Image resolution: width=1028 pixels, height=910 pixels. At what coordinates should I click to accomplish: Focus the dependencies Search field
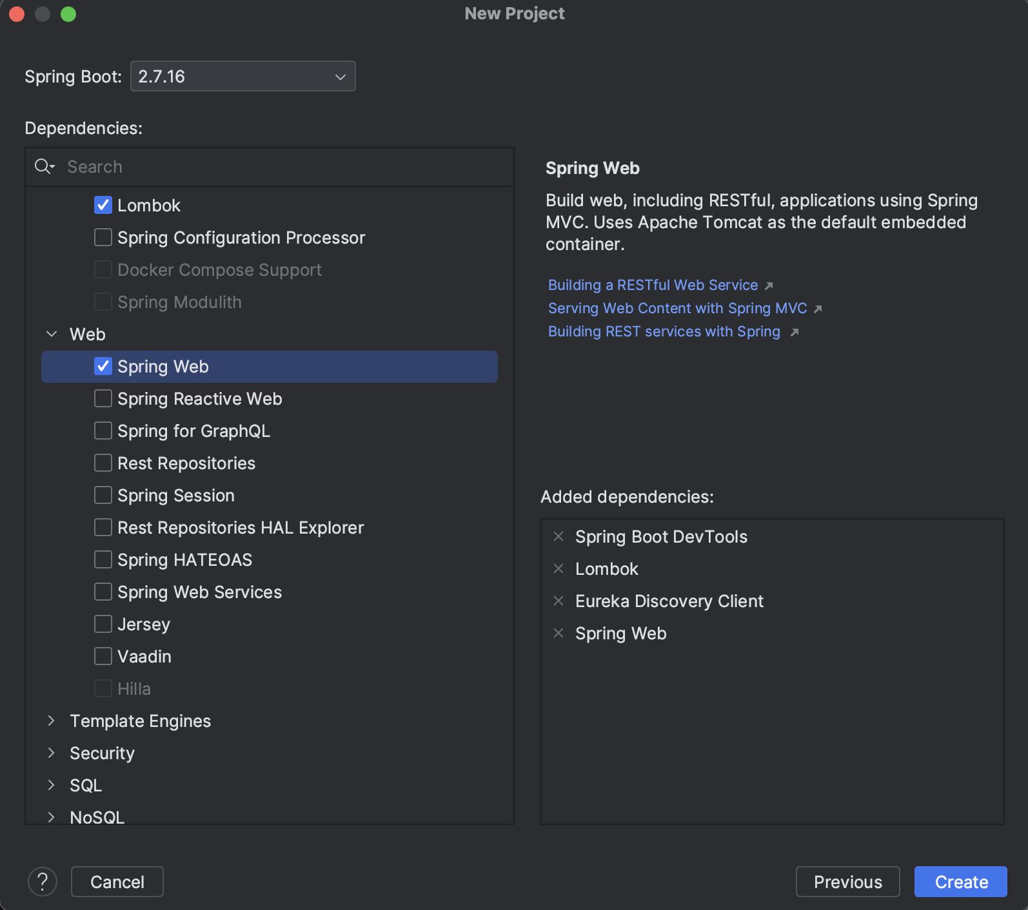point(270,167)
